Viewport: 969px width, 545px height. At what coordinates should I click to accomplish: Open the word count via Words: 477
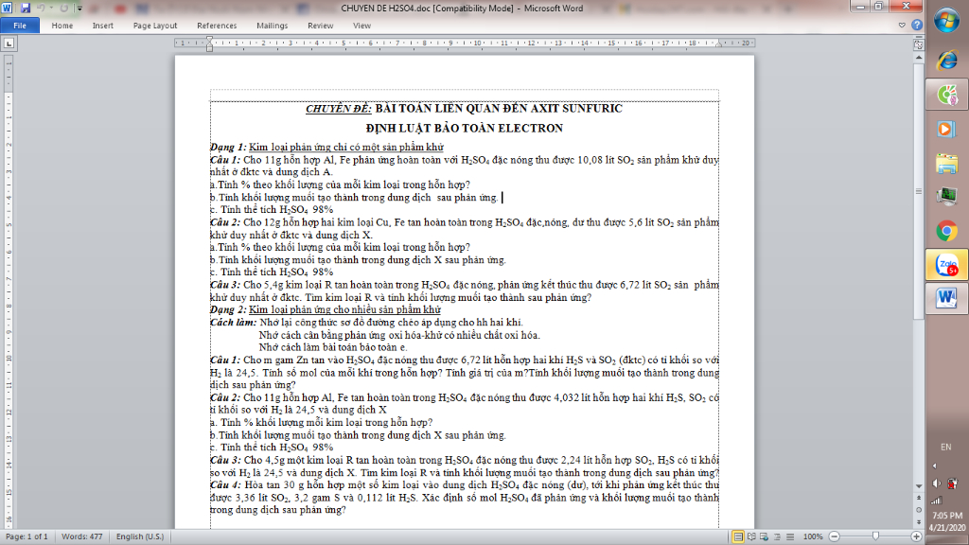click(82, 537)
